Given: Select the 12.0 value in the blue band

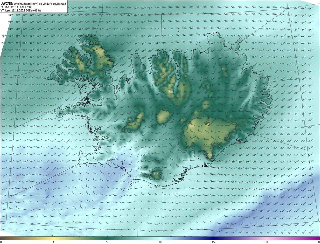Looking at the screenshot, I should (283, 195).
